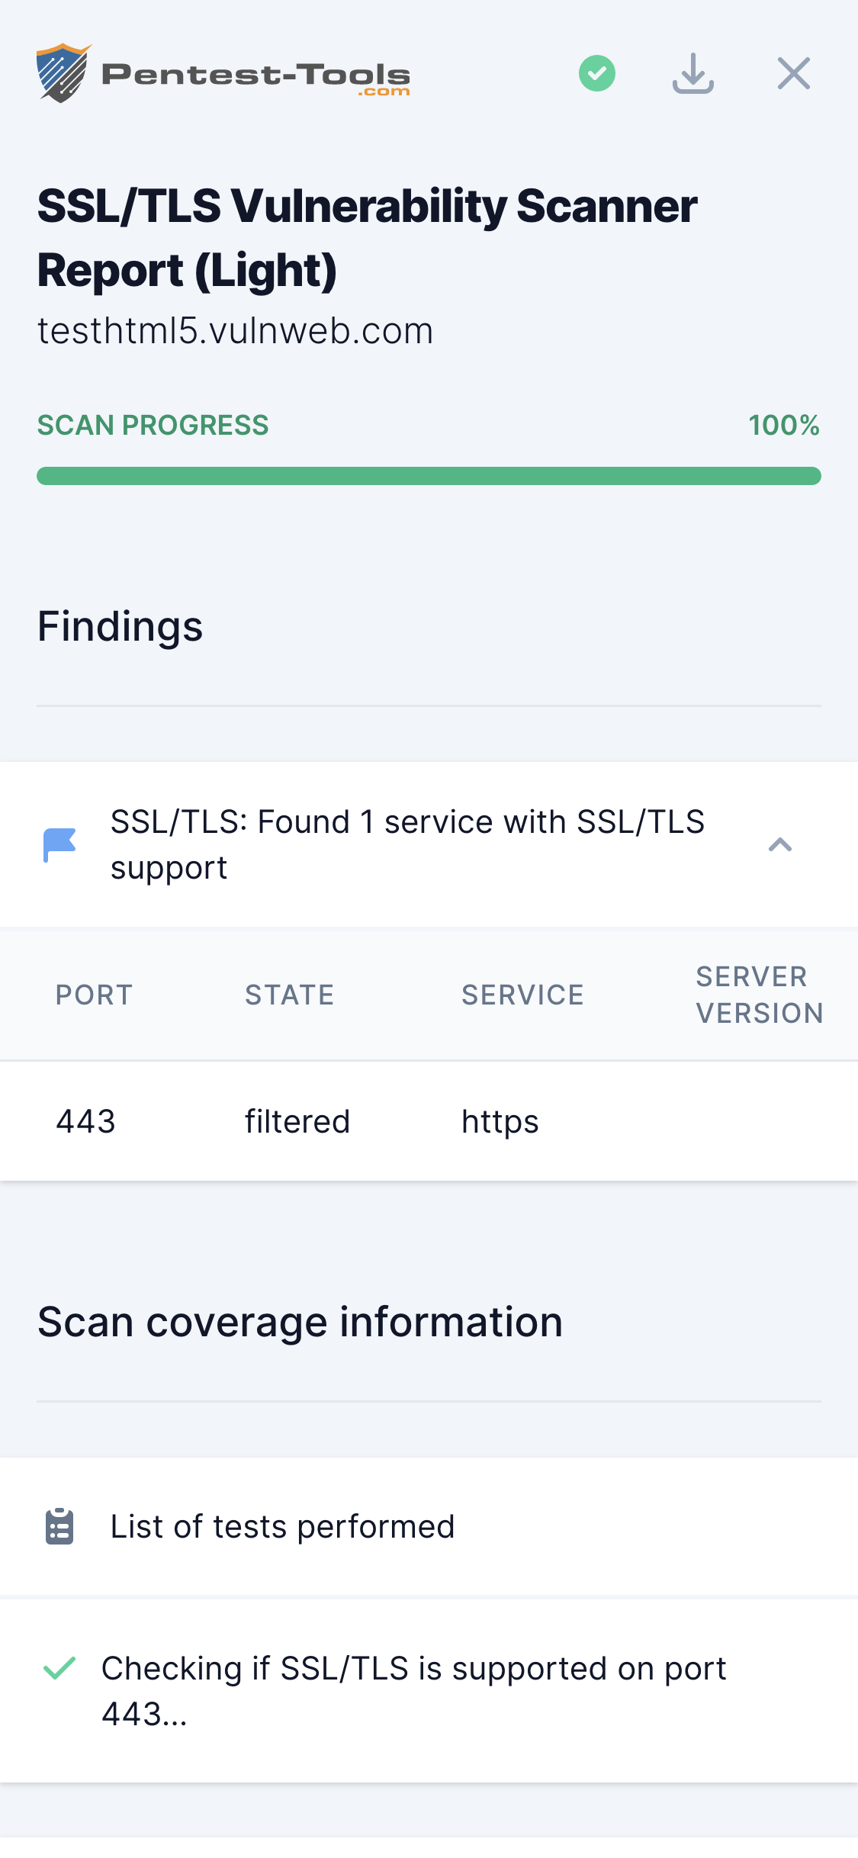The image size is (858, 1858).
Task: Toggle the scan completion status indicator
Action: coord(597,73)
